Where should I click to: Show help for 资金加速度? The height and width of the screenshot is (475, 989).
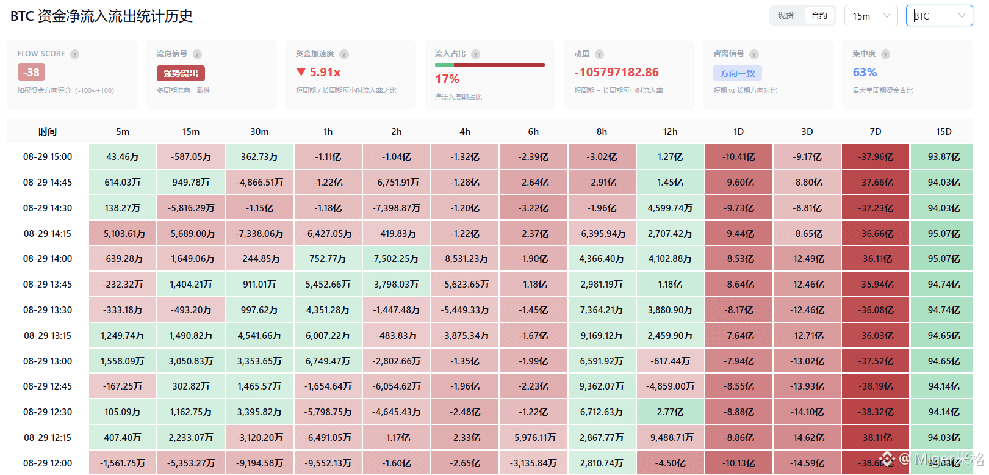[344, 54]
